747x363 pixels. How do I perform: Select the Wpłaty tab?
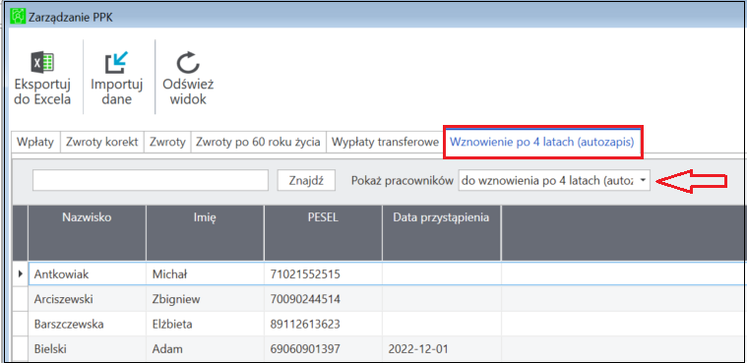(x=35, y=142)
